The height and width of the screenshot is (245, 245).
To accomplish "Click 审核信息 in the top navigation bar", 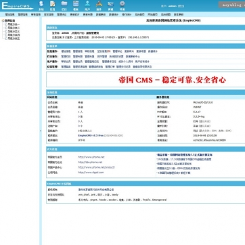I will pos(36,14).
